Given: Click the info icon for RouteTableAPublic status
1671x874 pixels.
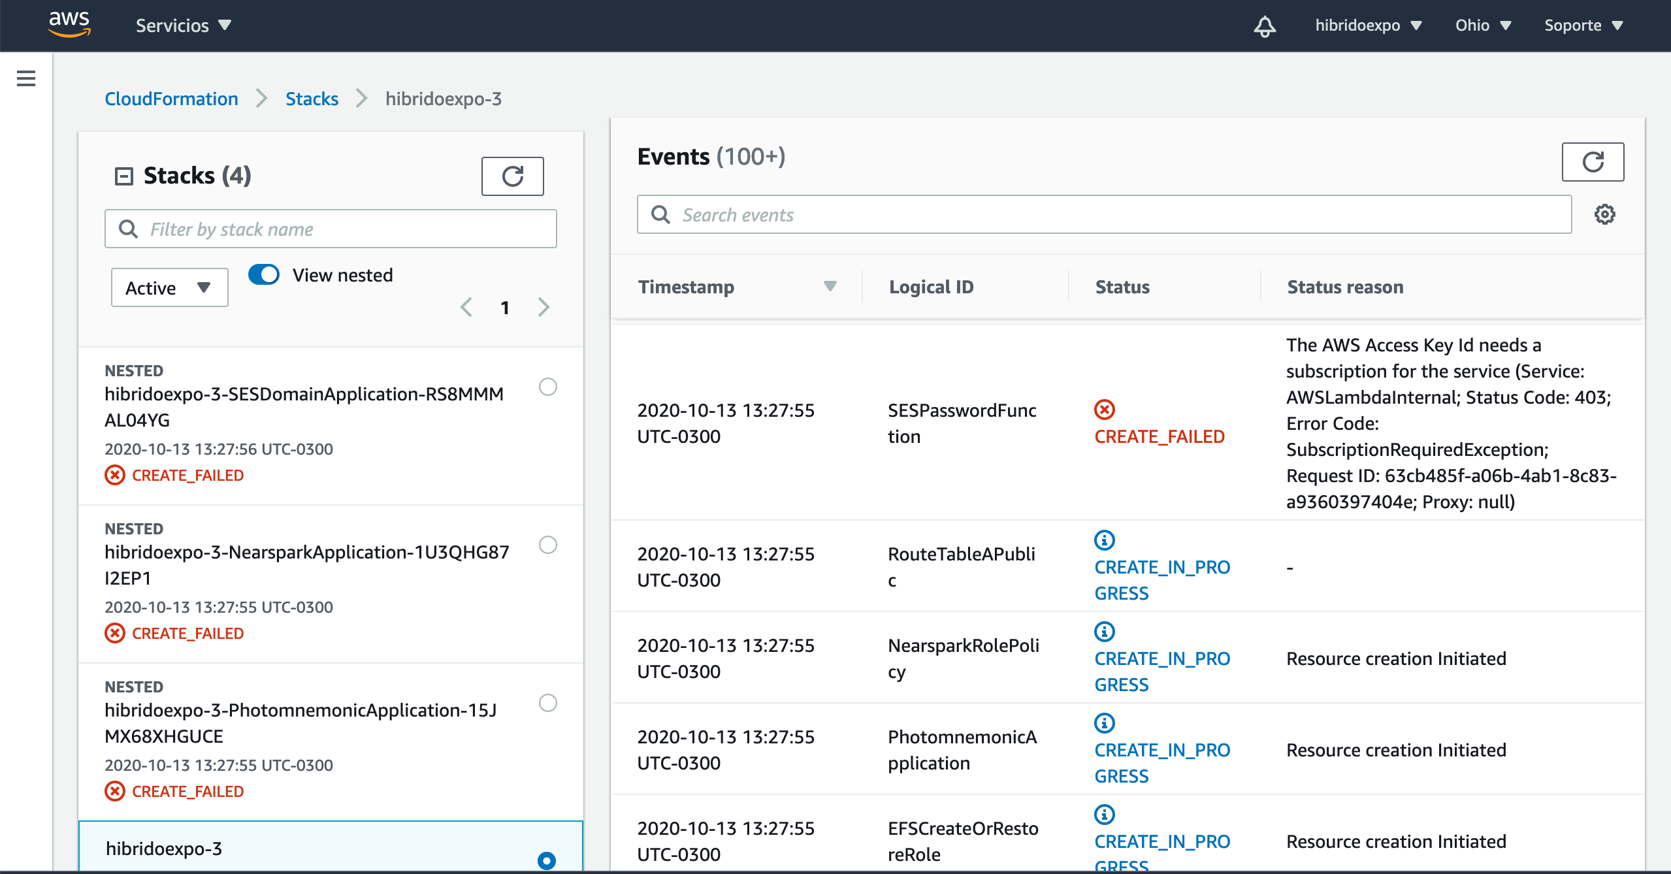Looking at the screenshot, I should pos(1105,540).
